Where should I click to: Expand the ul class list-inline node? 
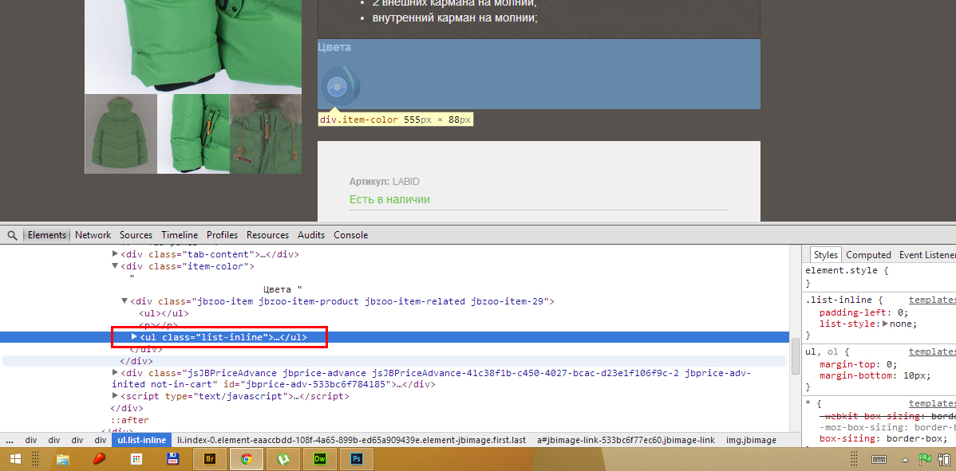[135, 336]
